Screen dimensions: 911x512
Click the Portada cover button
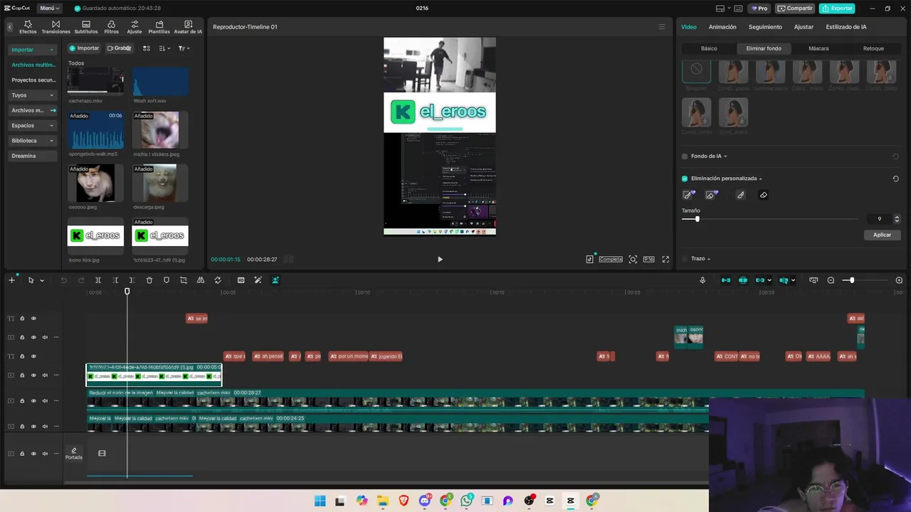(x=74, y=454)
